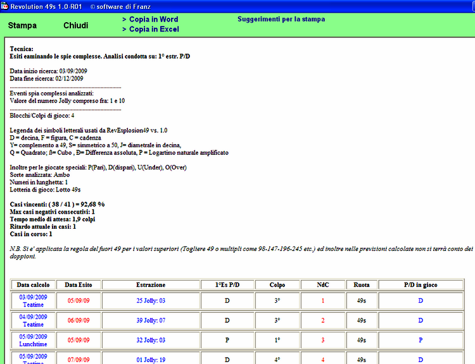The height and width of the screenshot is (364, 475).
Task: Click NdC value 1
Action: point(322,301)
